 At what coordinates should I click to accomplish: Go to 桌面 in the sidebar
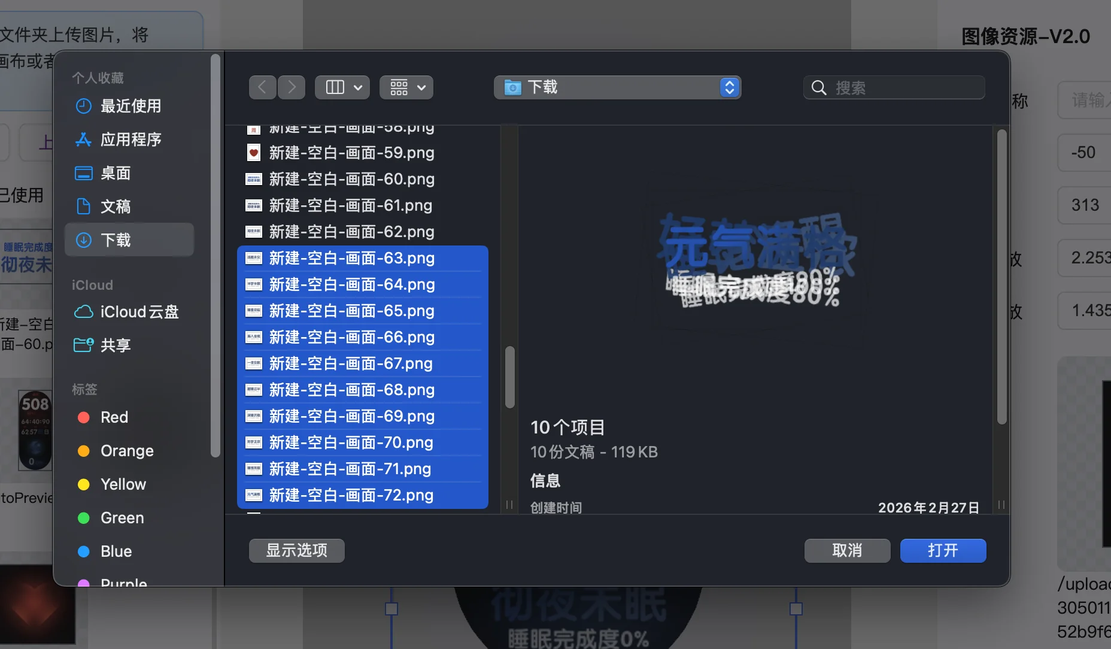pos(115,173)
